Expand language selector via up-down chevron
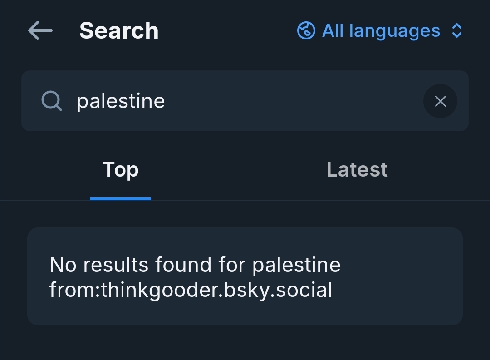The width and height of the screenshot is (490, 360). 457,31
